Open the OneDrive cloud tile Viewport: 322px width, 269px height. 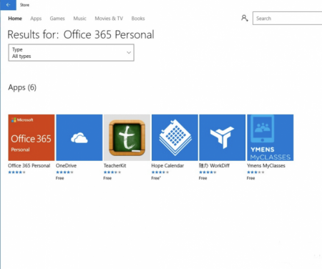point(79,137)
